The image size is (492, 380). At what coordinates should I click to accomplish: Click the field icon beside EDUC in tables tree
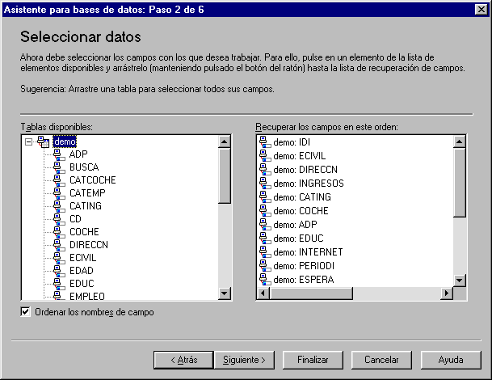[x=59, y=284]
